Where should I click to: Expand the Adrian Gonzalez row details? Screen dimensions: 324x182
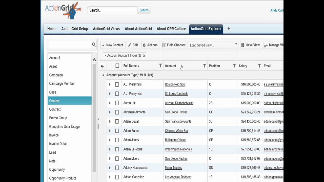(110, 177)
